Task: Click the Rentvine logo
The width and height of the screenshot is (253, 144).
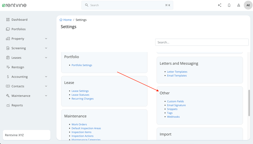Action: point(14,5)
